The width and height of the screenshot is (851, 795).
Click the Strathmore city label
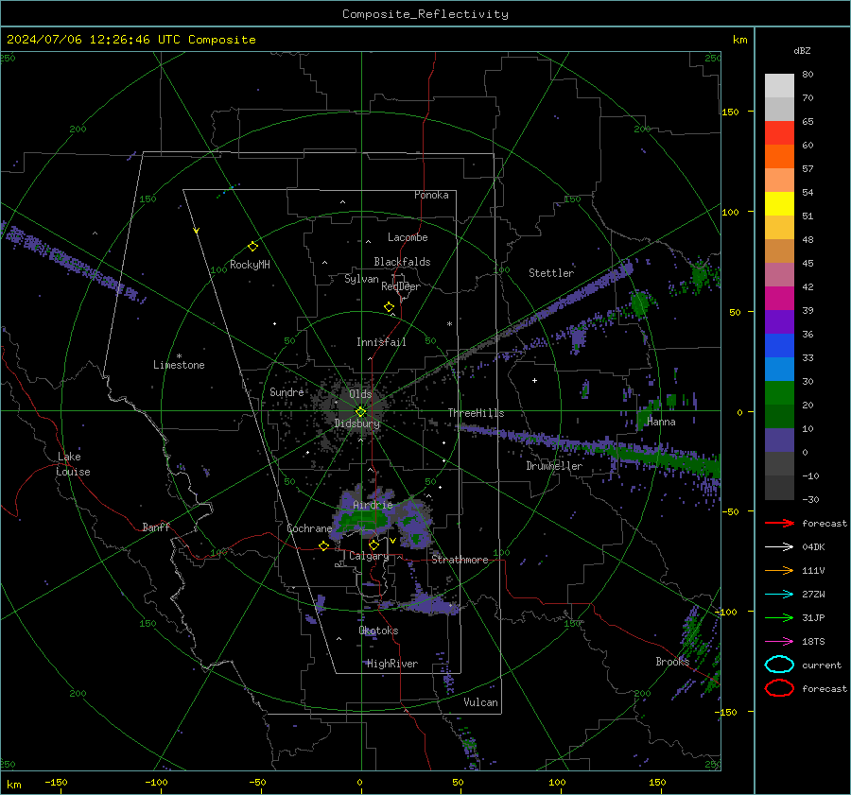(x=460, y=560)
